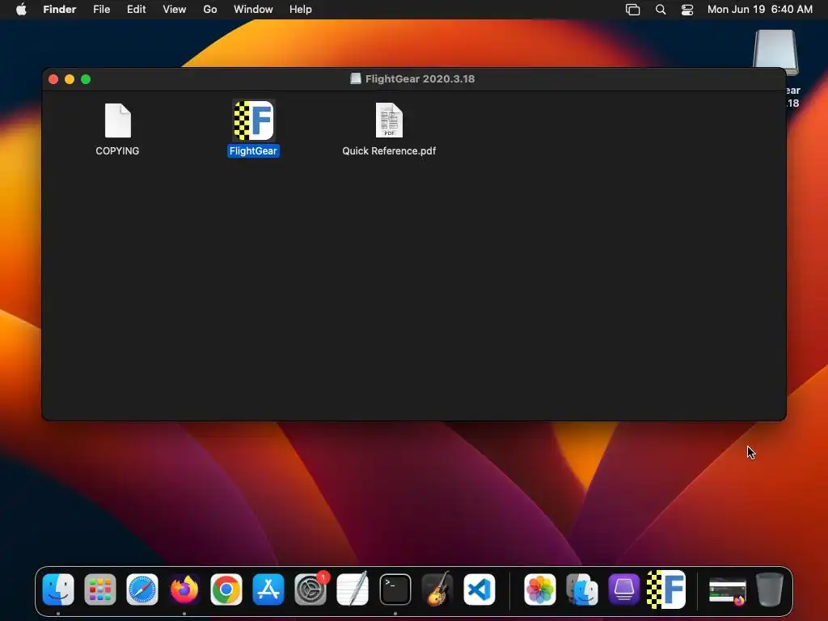Click the disk proxy icon in window title
The height and width of the screenshot is (621, 828).
pos(356,78)
